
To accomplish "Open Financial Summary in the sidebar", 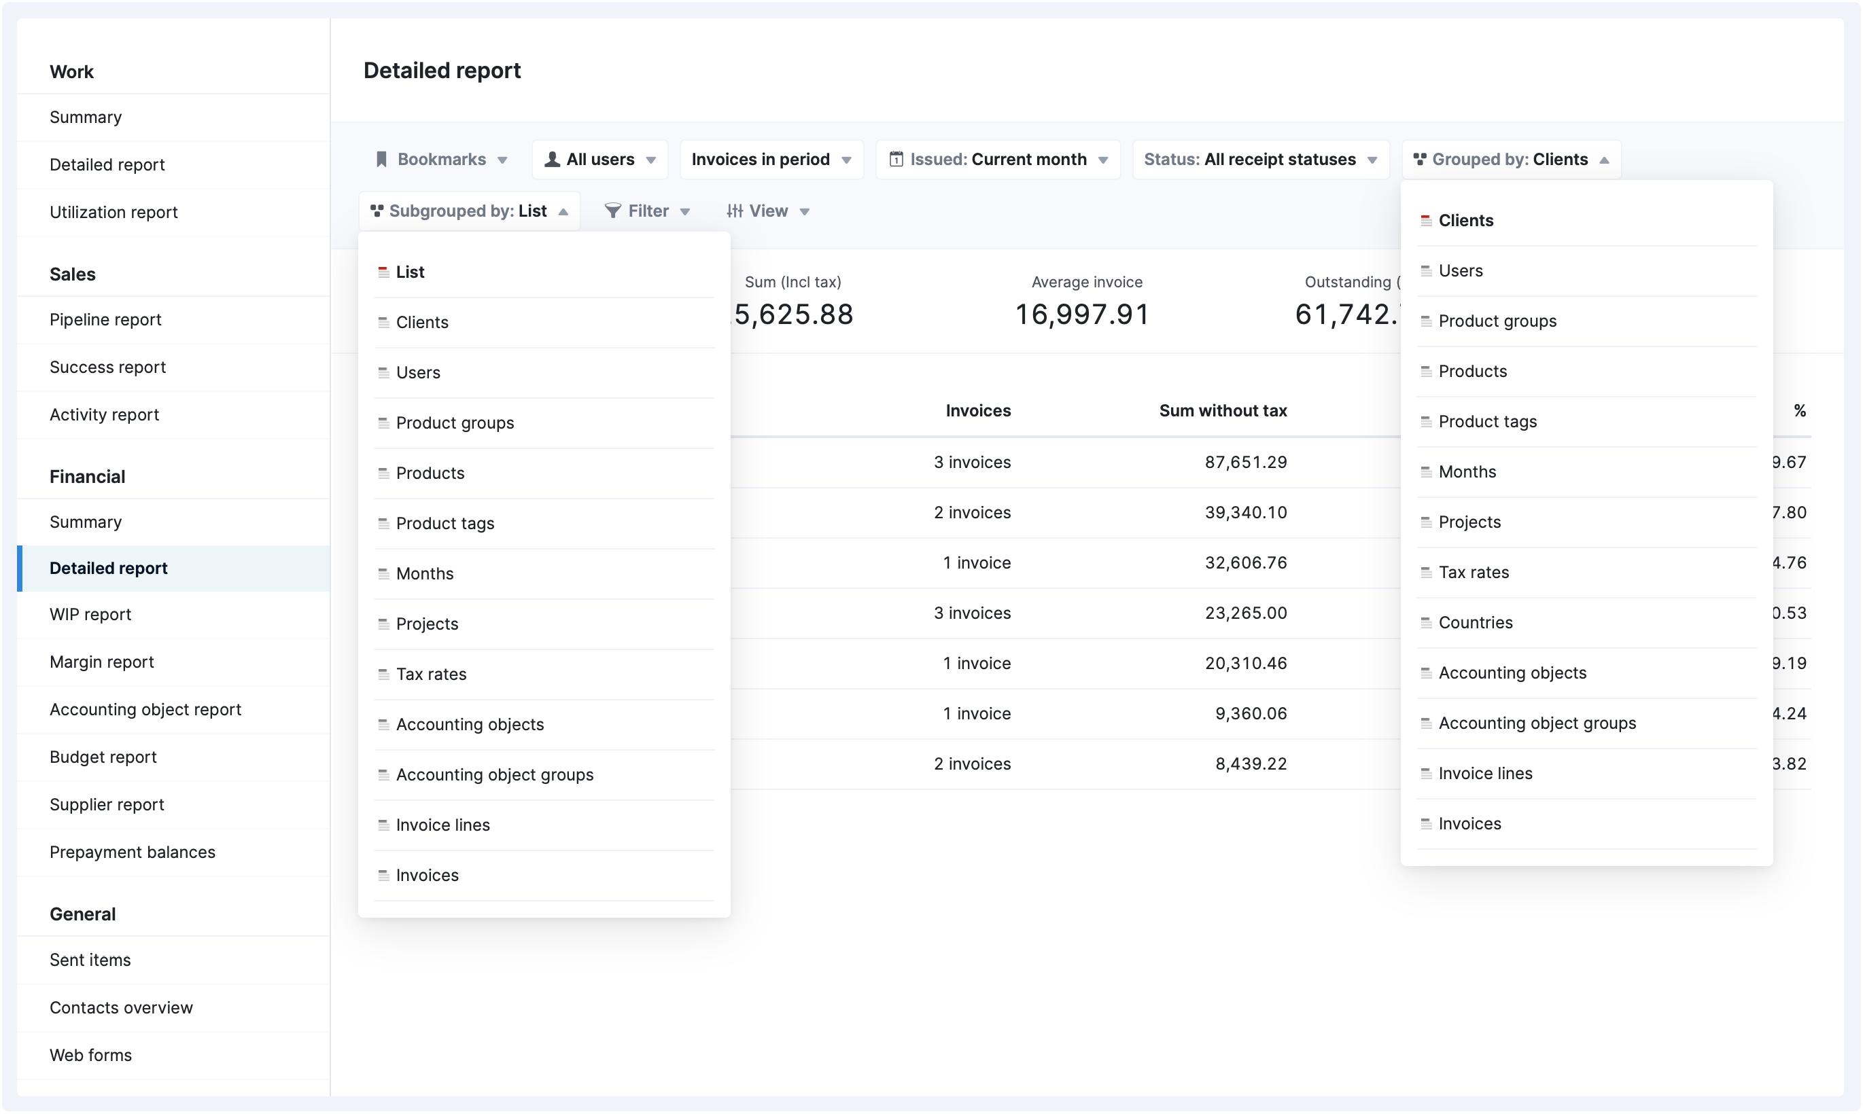I will point(173,522).
